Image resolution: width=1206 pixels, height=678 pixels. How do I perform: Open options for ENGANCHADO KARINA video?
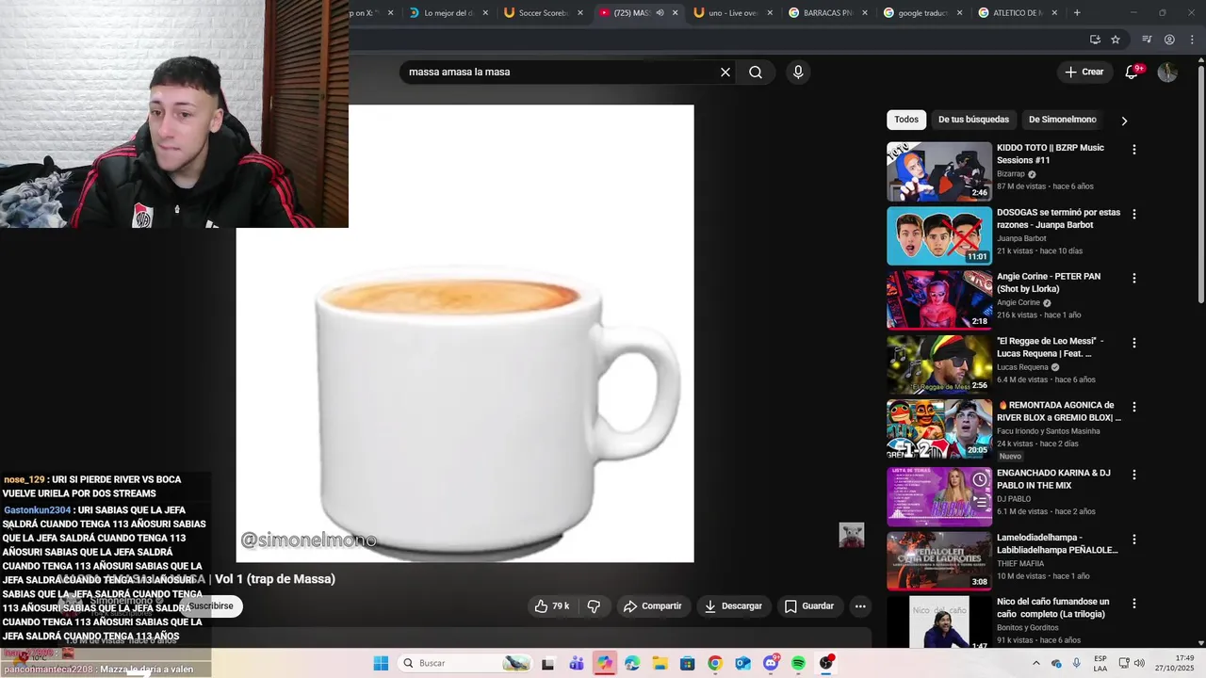pos(1133,475)
